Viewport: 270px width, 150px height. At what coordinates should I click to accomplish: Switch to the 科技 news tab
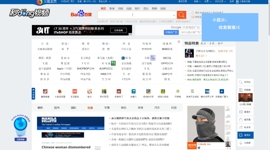(x=174, y=108)
